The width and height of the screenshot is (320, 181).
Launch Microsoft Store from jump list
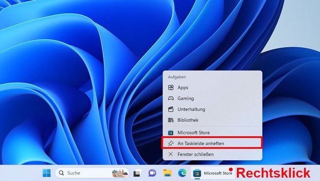pos(213,133)
